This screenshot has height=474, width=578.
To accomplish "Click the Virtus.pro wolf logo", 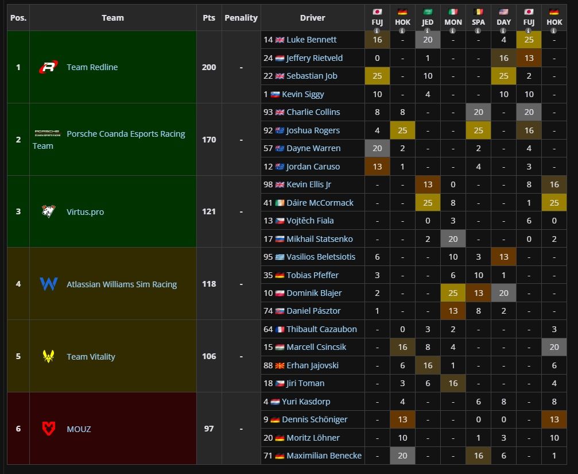I will (x=48, y=211).
